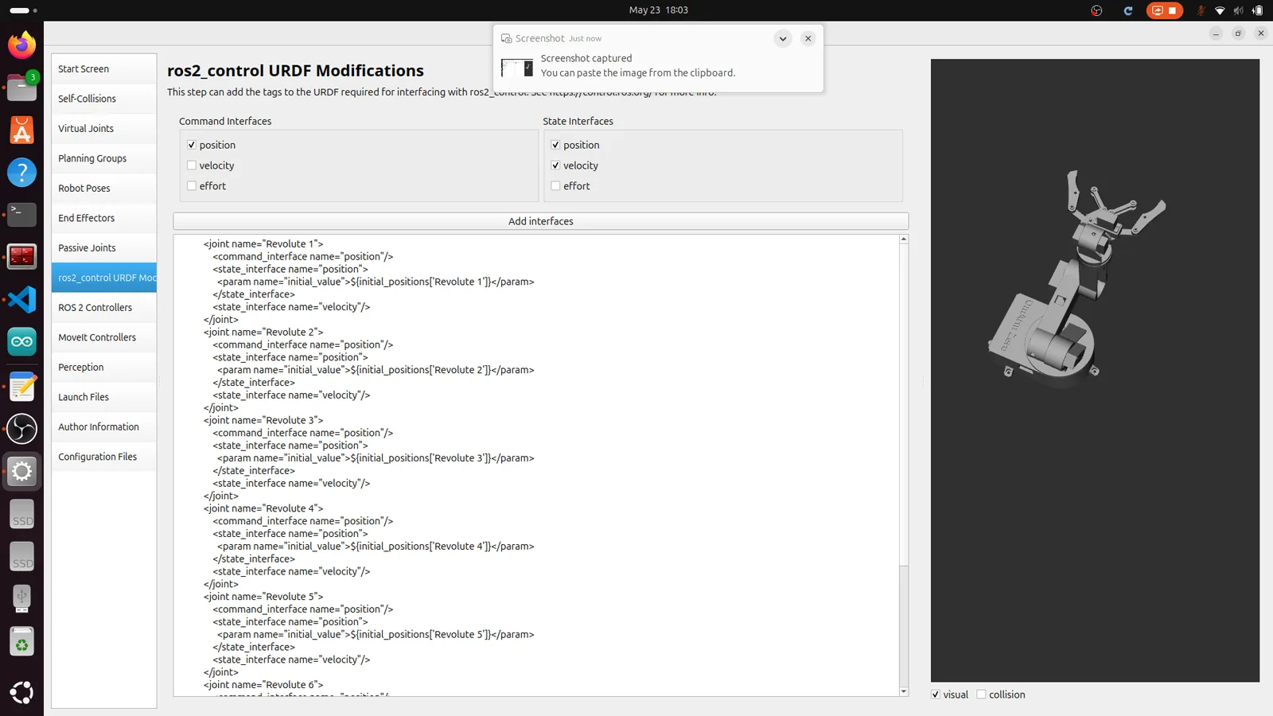Click the screen sharing indicator icon
Image resolution: width=1273 pixels, height=716 pixels.
(x=1158, y=10)
